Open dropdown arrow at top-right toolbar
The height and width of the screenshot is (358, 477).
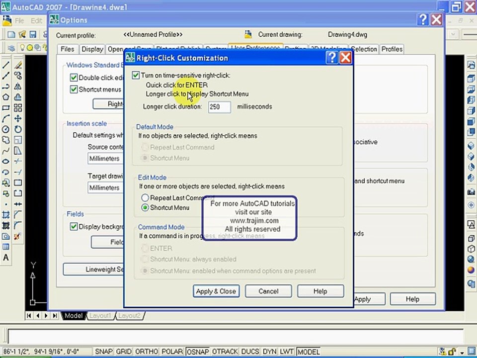click(x=453, y=34)
